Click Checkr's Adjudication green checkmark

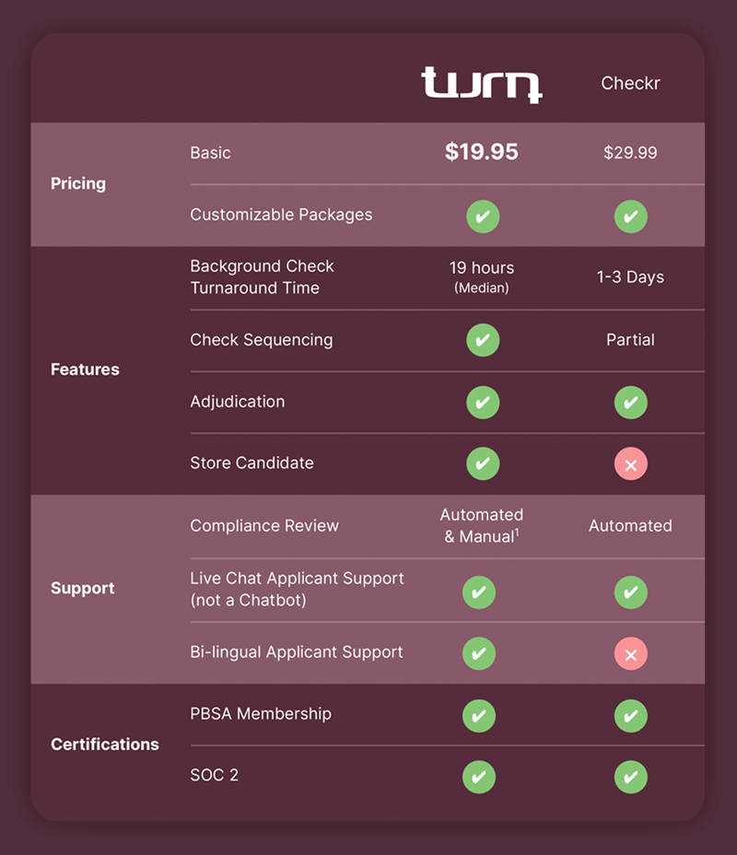point(631,402)
